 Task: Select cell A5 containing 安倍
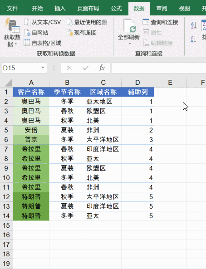pos(31,130)
